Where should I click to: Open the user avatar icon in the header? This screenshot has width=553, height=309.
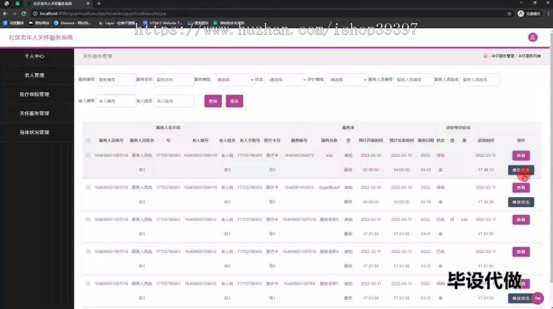coord(533,37)
